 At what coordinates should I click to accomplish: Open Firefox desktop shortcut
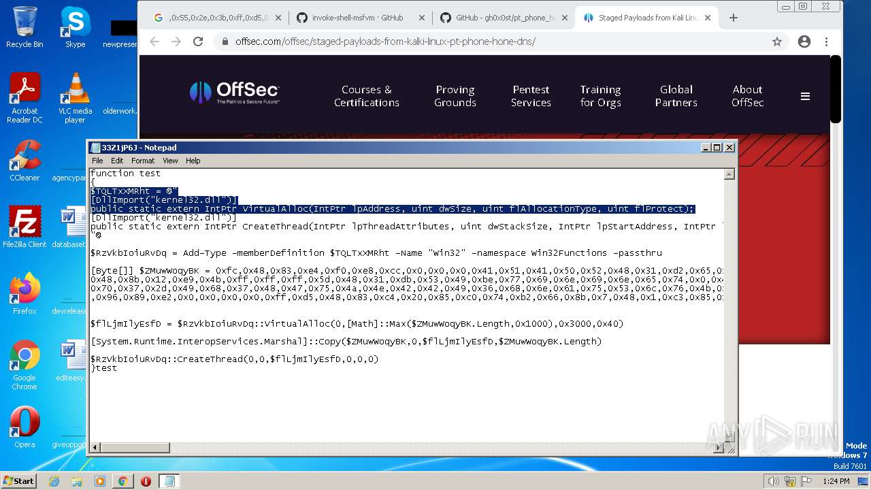click(x=24, y=294)
